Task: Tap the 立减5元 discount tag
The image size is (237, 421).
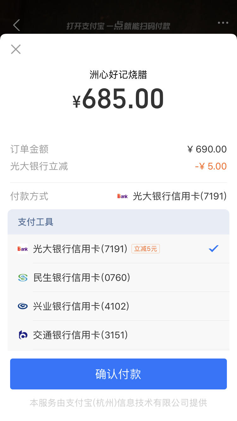Action: click(x=146, y=249)
